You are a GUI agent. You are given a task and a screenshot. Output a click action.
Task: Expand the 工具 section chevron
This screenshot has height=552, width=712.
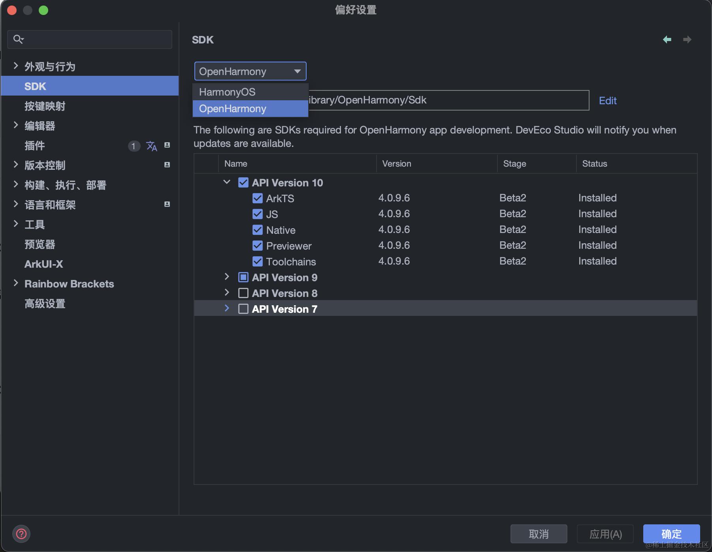16,224
